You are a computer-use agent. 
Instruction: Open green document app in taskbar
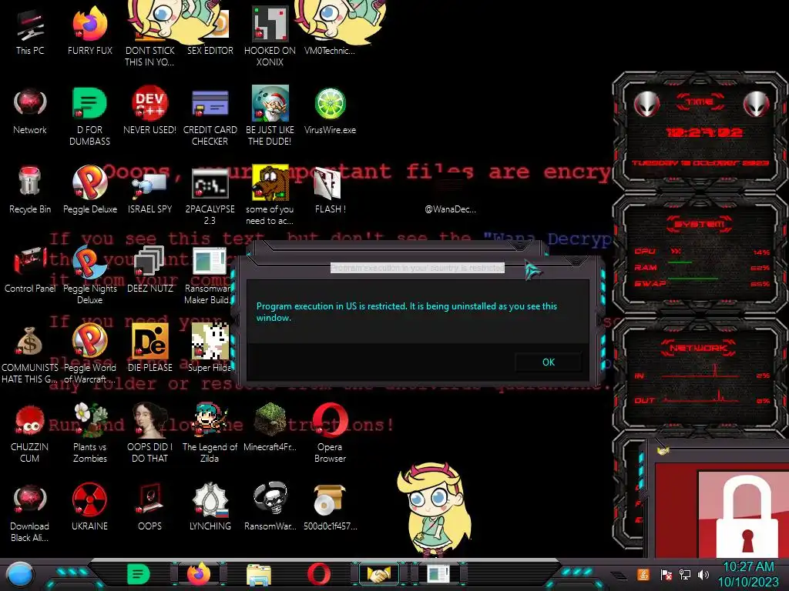[138, 574]
